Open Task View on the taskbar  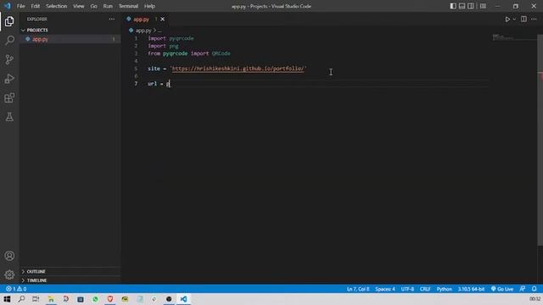coord(36,299)
